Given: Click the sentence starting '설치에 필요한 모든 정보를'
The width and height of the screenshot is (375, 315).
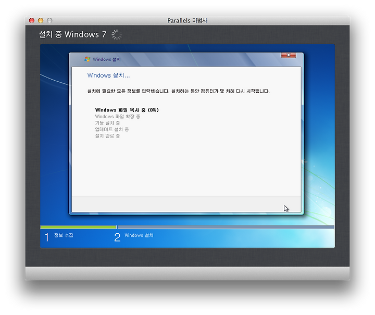Looking at the screenshot, I should click(179, 91).
